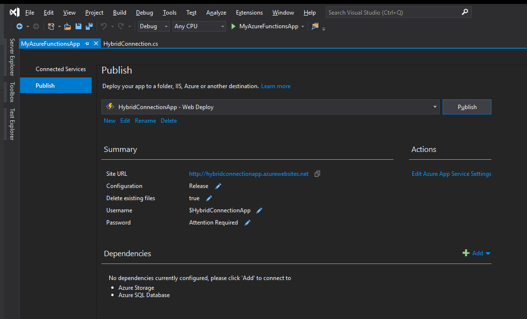Click the Azure Functions lightning bolt icon

[110, 107]
